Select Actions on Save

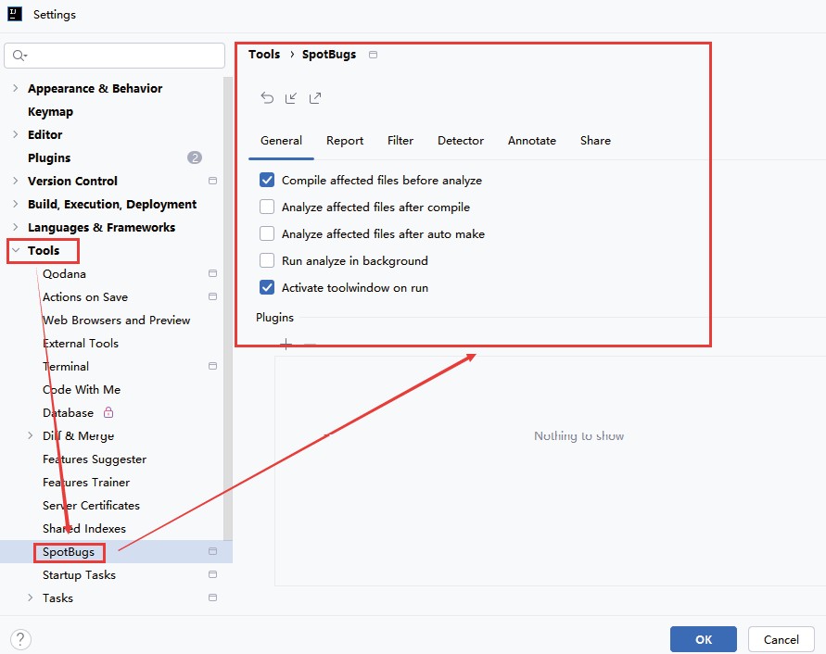tap(85, 297)
